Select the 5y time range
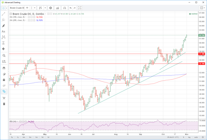 tap(11, 137)
